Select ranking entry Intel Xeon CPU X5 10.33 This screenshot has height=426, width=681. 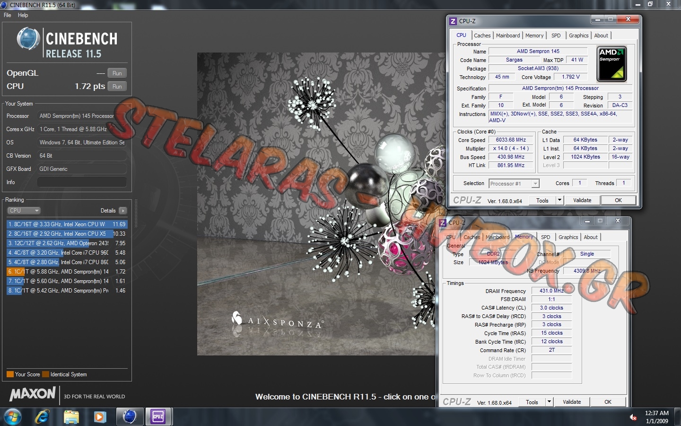point(67,234)
